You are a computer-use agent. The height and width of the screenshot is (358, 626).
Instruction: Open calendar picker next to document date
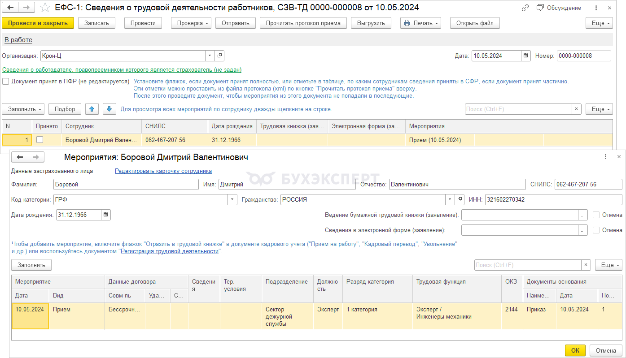coord(525,56)
